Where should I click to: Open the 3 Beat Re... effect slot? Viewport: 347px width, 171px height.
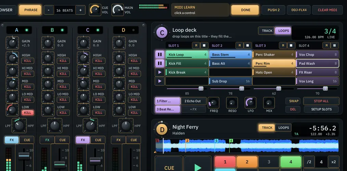[x=168, y=109]
